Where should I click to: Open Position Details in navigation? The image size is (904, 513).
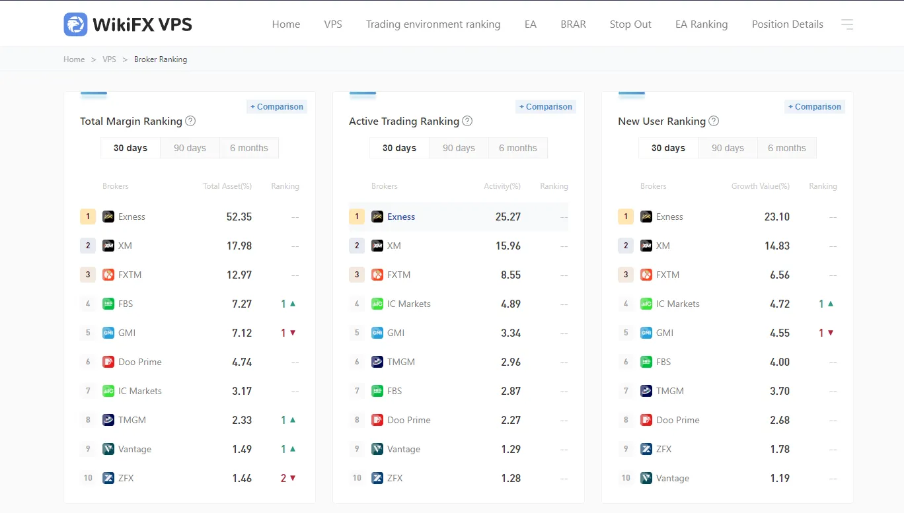[788, 24]
